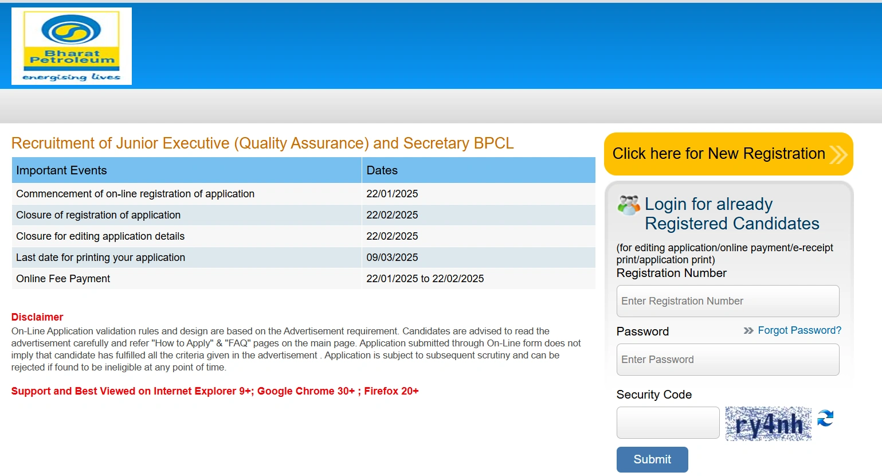Click the registered candidates people icon
The image size is (882, 476).
coord(629,205)
